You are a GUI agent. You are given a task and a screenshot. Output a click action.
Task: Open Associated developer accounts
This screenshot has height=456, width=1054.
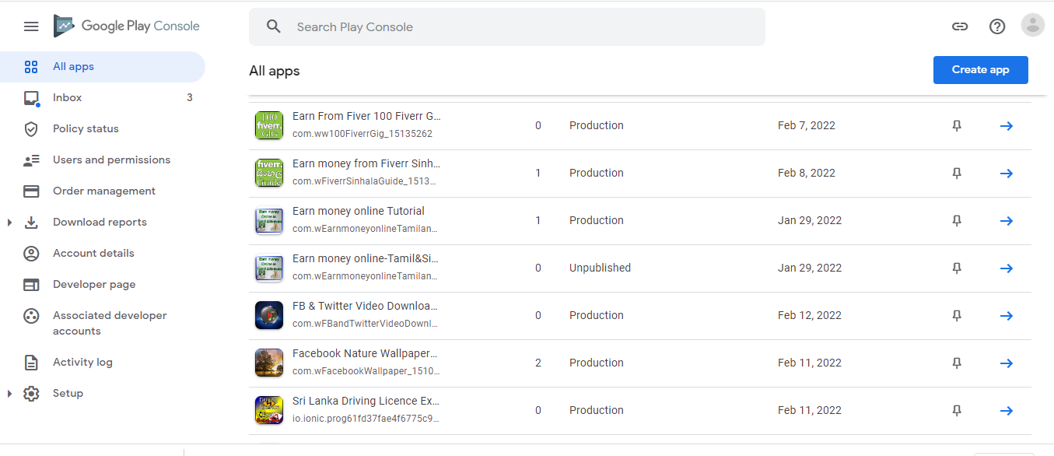(x=109, y=322)
